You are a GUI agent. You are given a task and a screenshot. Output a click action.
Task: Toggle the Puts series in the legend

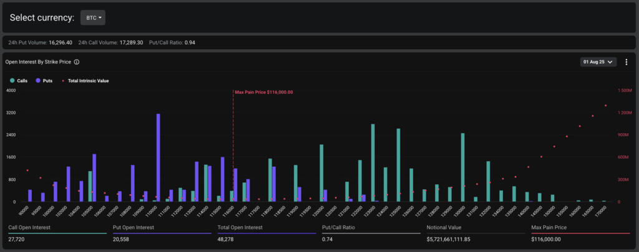tap(47, 81)
